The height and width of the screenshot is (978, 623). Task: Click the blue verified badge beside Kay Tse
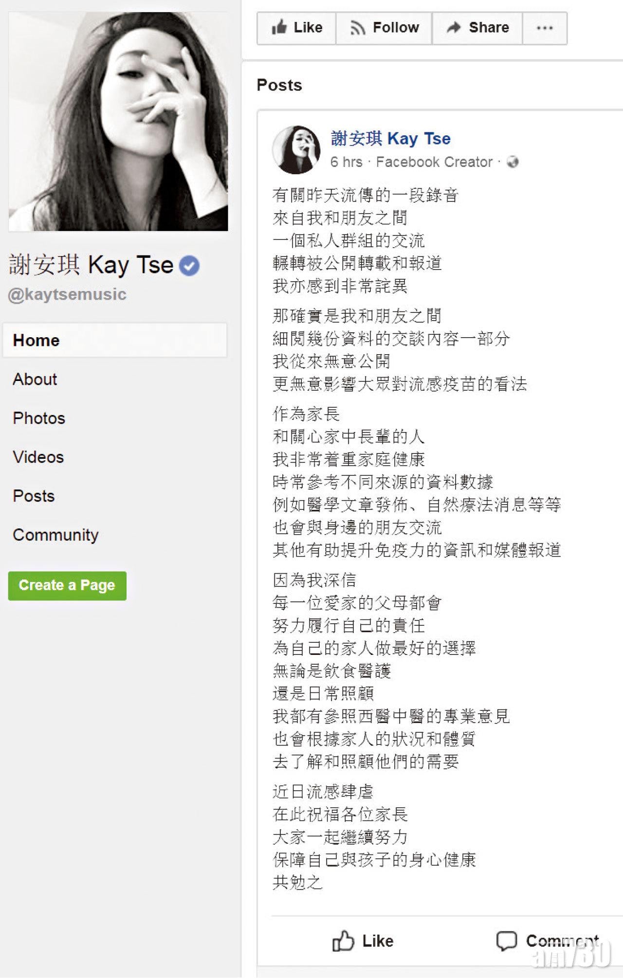pos(189,266)
